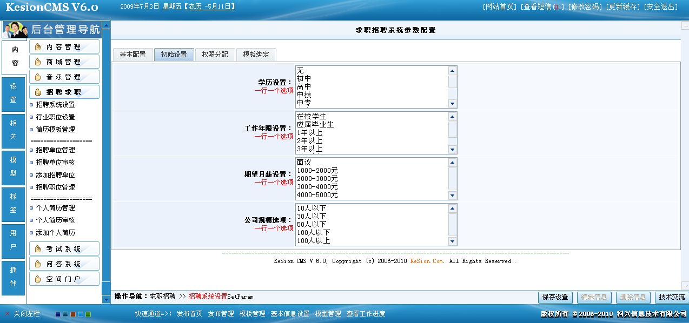Click the 商城管理 shopping mall icon

[x=38, y=62]
